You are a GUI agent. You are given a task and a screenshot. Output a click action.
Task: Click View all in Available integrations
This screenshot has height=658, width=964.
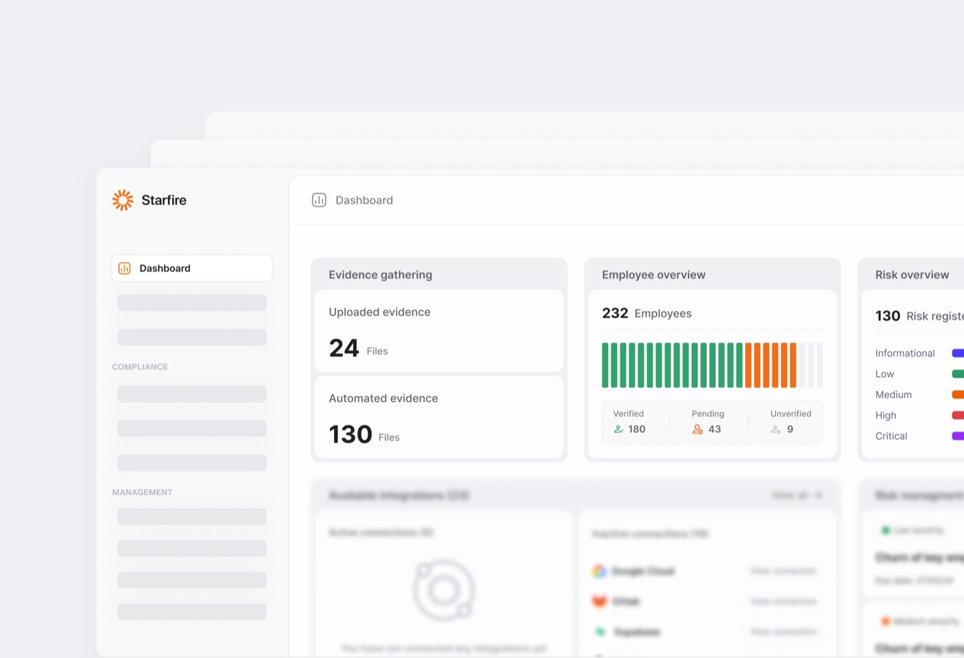[797, 496]
